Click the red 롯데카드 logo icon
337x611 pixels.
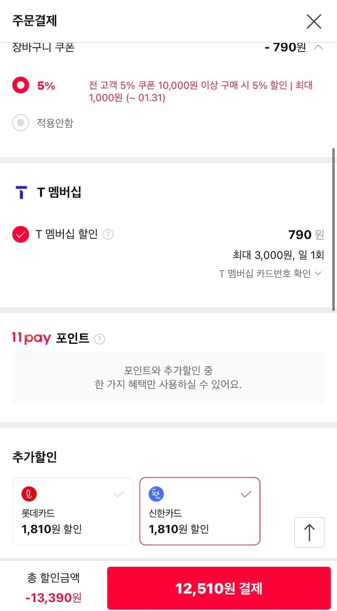[x=29, y=494]
